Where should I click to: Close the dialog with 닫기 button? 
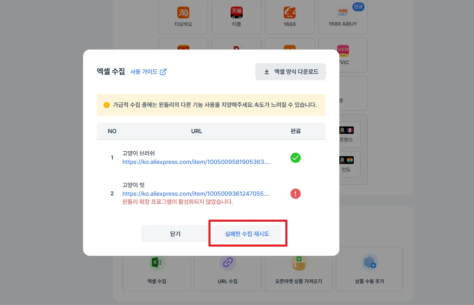[x=175, y=234]
